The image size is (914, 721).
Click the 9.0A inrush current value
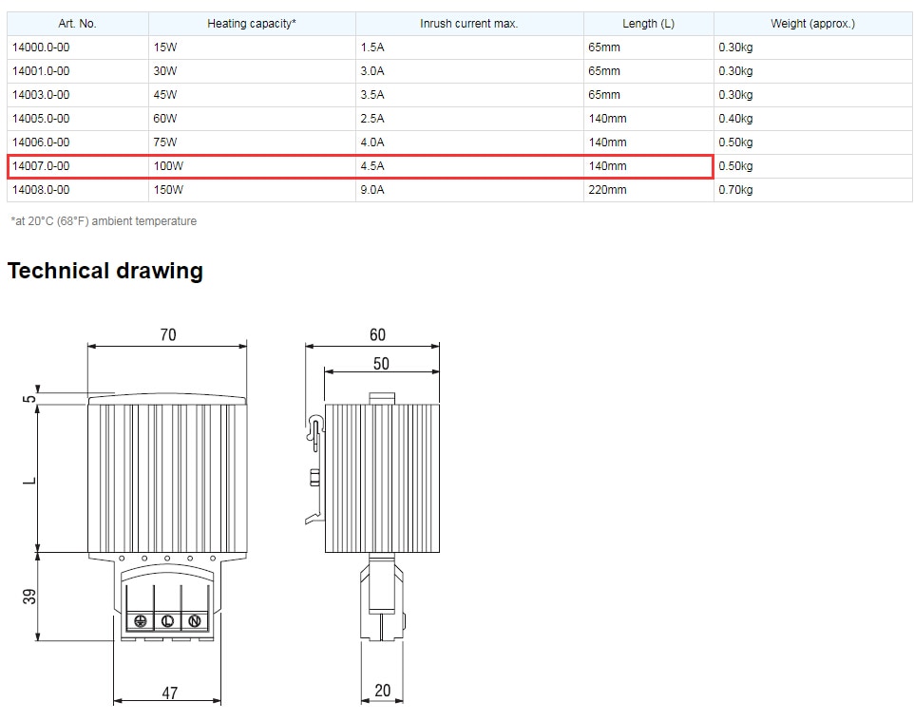coord(370,189)
